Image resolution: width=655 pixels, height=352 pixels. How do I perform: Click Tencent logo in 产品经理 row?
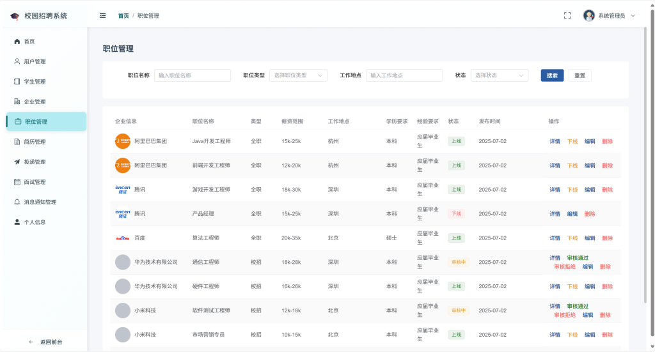point(123,214)
